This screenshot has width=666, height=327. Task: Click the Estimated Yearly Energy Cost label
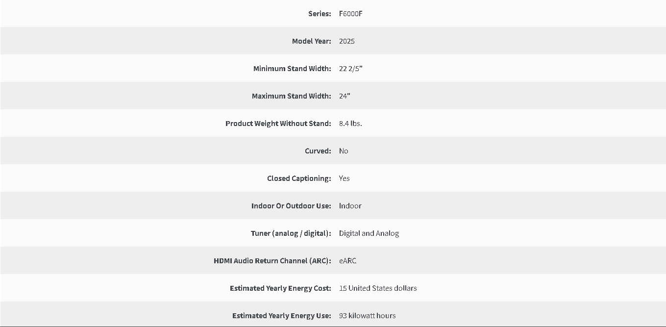pyautogui.click(x=280, y=288)
